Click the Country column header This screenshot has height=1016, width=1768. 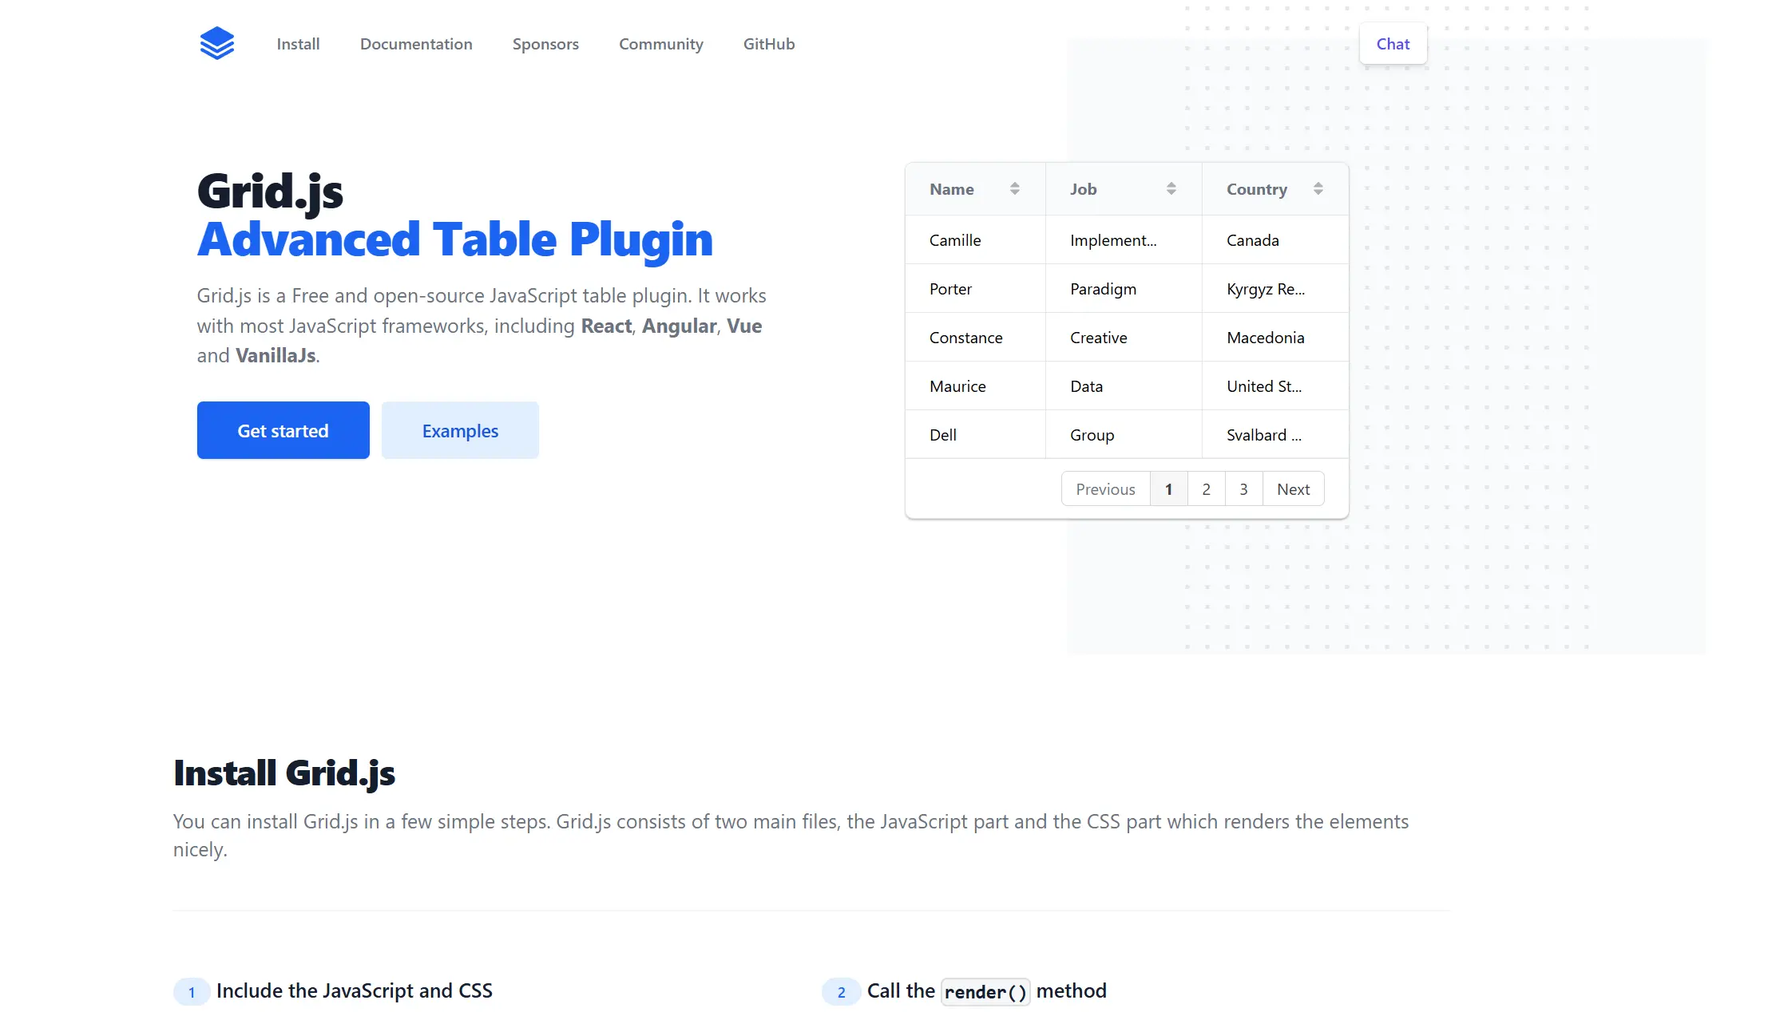click(x=1275, y=189)
